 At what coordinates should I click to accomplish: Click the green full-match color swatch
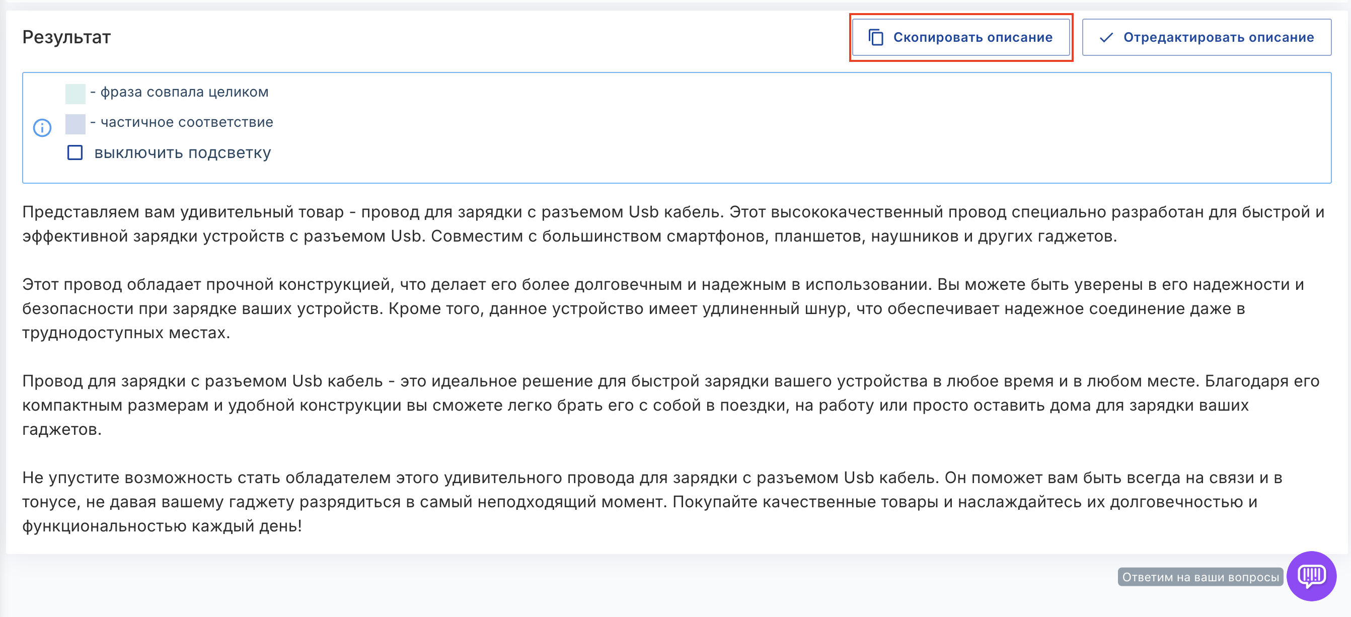75,93
